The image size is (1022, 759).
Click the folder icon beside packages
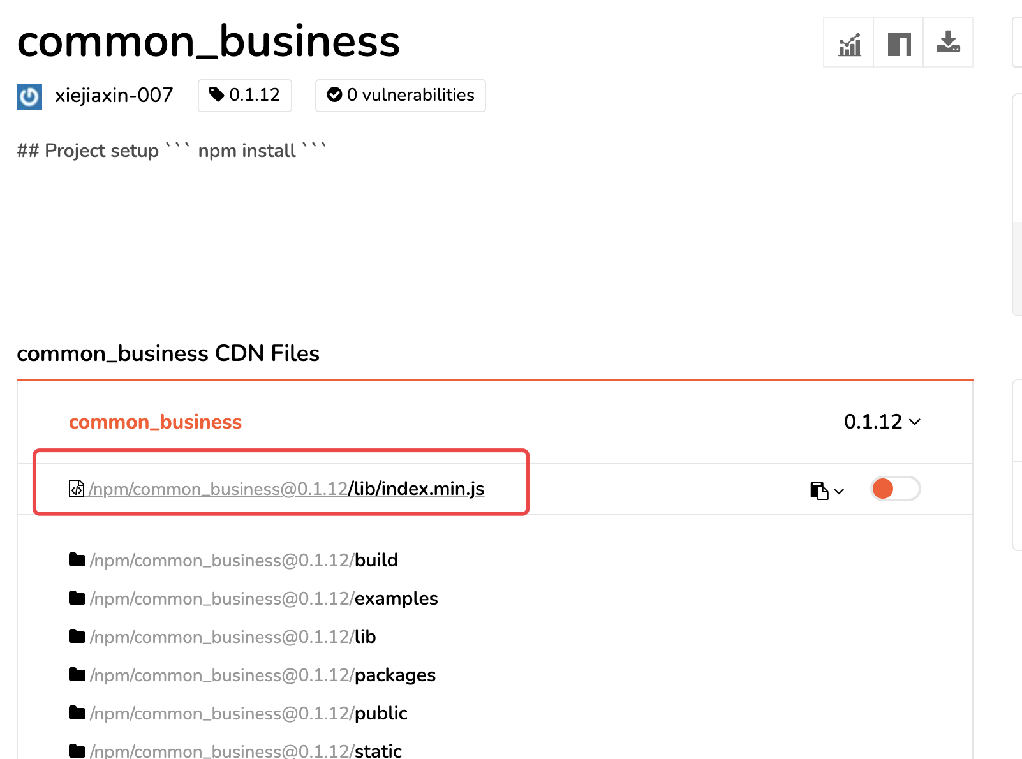point(77,675)
